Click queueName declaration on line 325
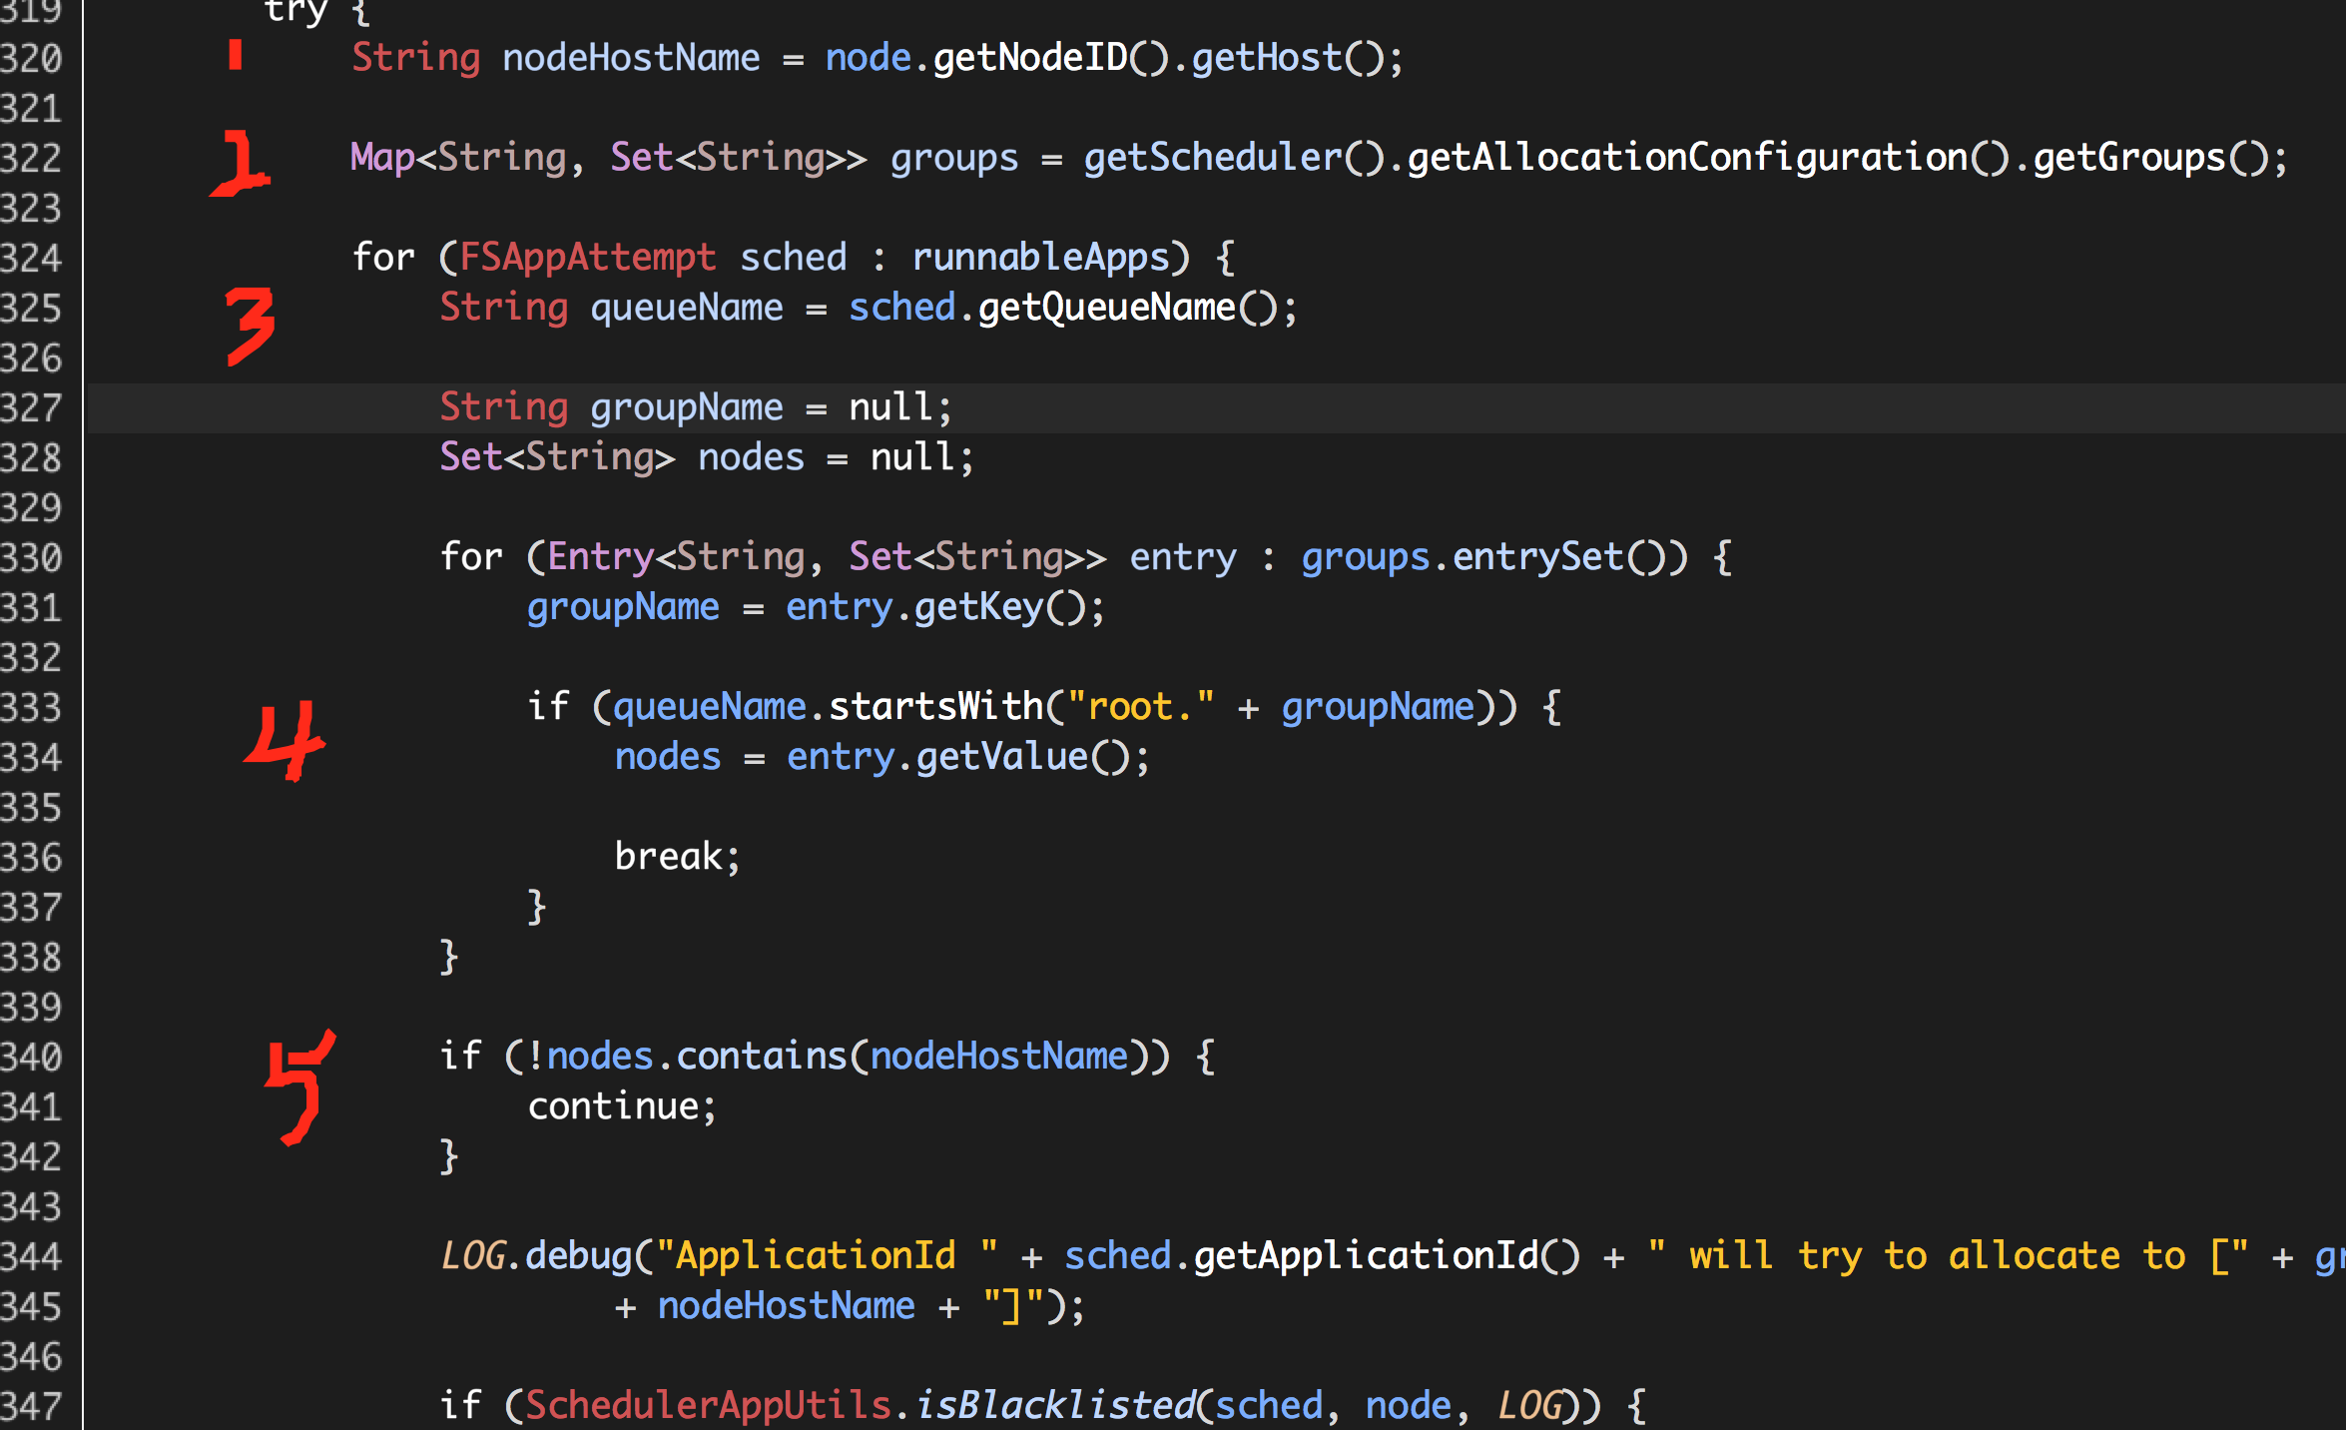Screen dimensions: 2346x1430 click(687, 308)
